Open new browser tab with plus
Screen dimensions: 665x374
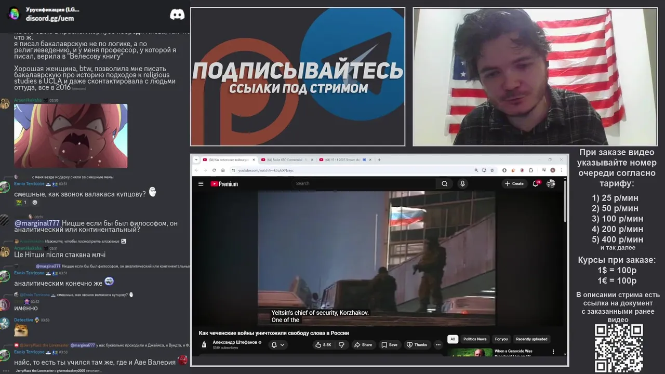[x=379, y=160]
